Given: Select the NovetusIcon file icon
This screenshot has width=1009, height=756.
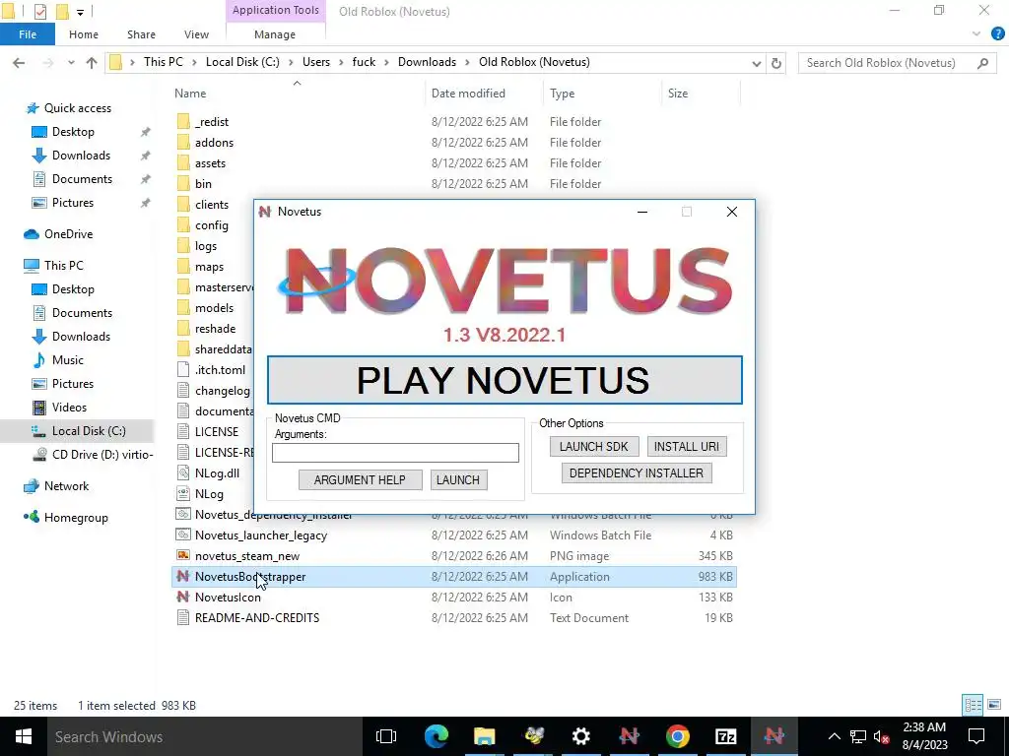Looking at the screenshot, I should coord(183,598).
